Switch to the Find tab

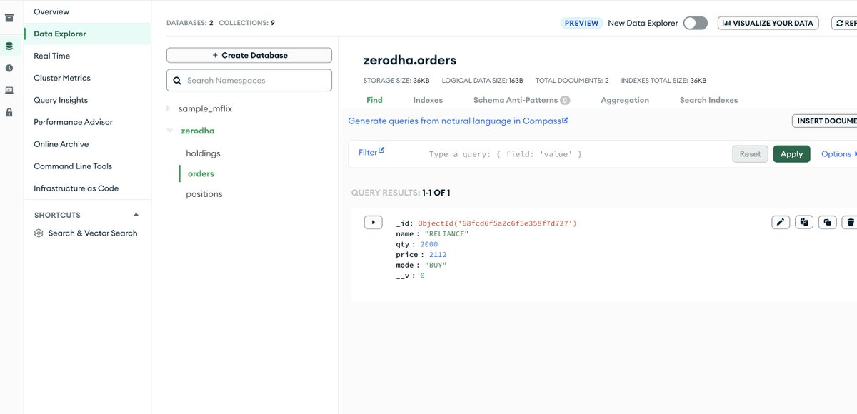(374, 100)
